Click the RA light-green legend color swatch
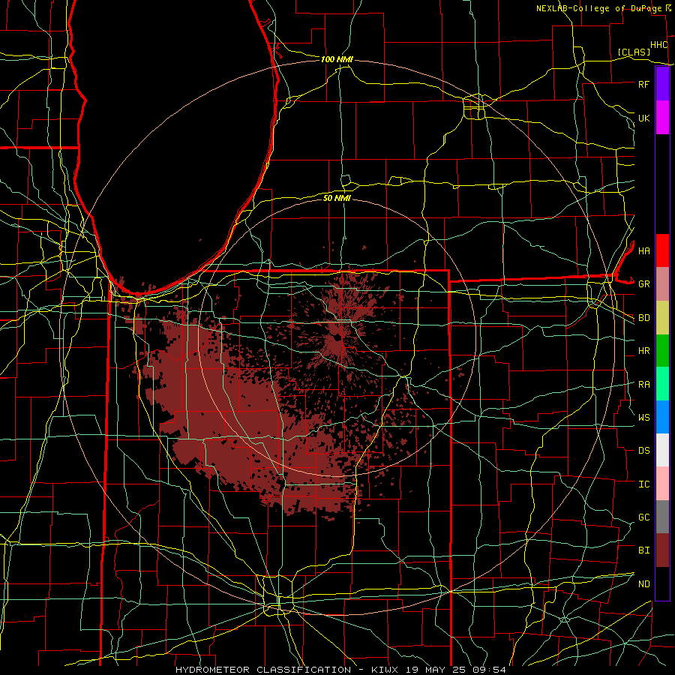Image resolution: width=675 pixels, height=675 pixels. (x=662, y=384)
